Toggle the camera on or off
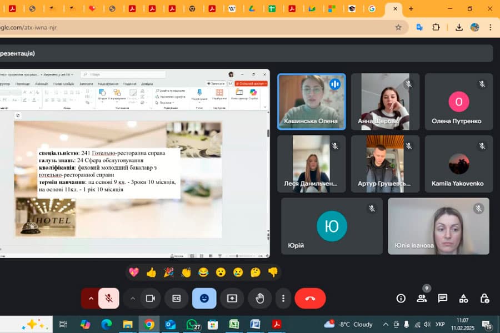The image size is (500, 333). click(x=149, y=298)
